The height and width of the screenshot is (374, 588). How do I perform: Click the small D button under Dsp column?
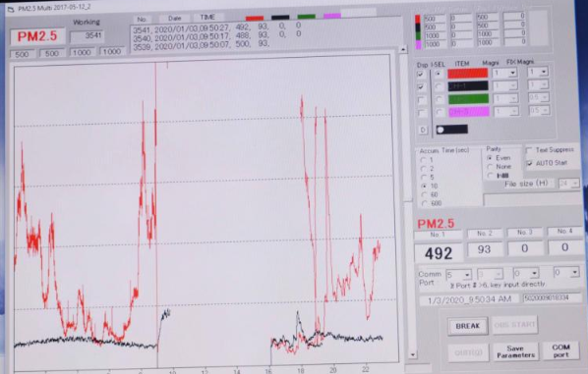tap(423, 130)
